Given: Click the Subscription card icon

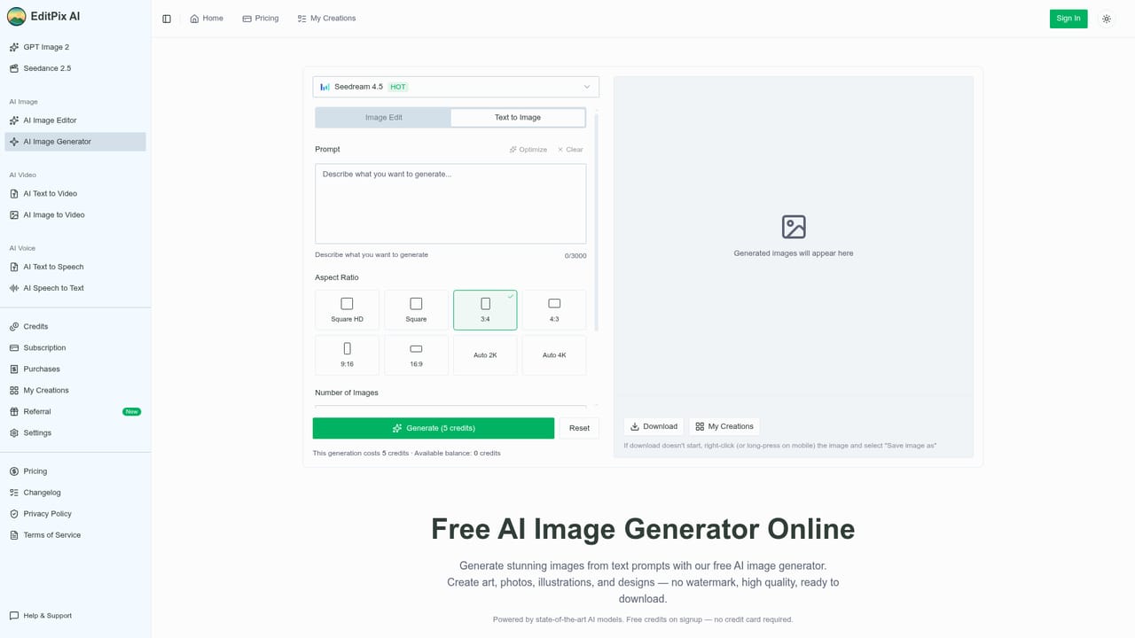Looking at the screenshot, I should 14,348.
